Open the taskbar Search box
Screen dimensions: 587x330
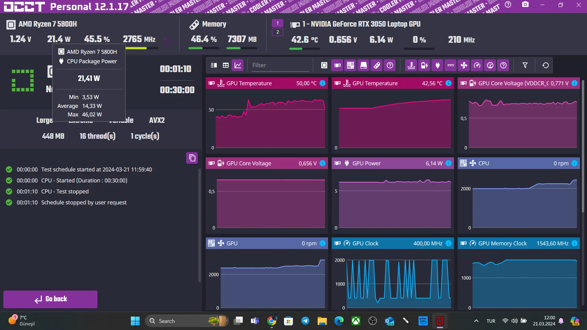click(x=186, y=321)
